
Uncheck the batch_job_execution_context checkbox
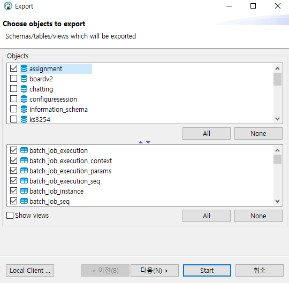[x=13, y=160]
